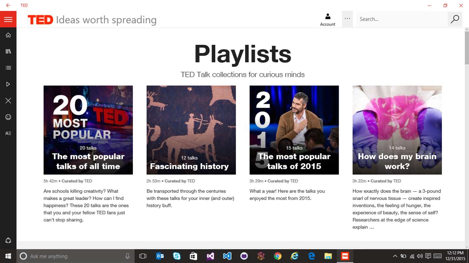The image size is (469, 263).
Task: Open Task View in the taskbar
Action: coord(143,256)
